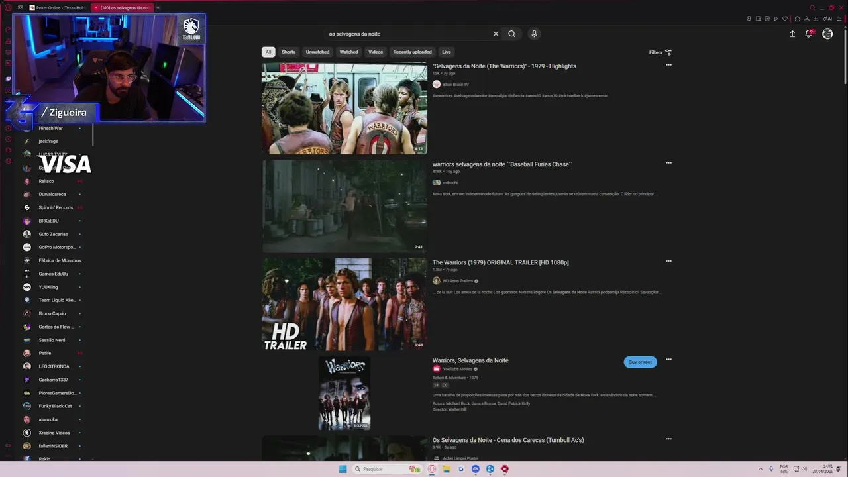
Task: Open the YouTube account avatar menu
Action: (827, 34)
